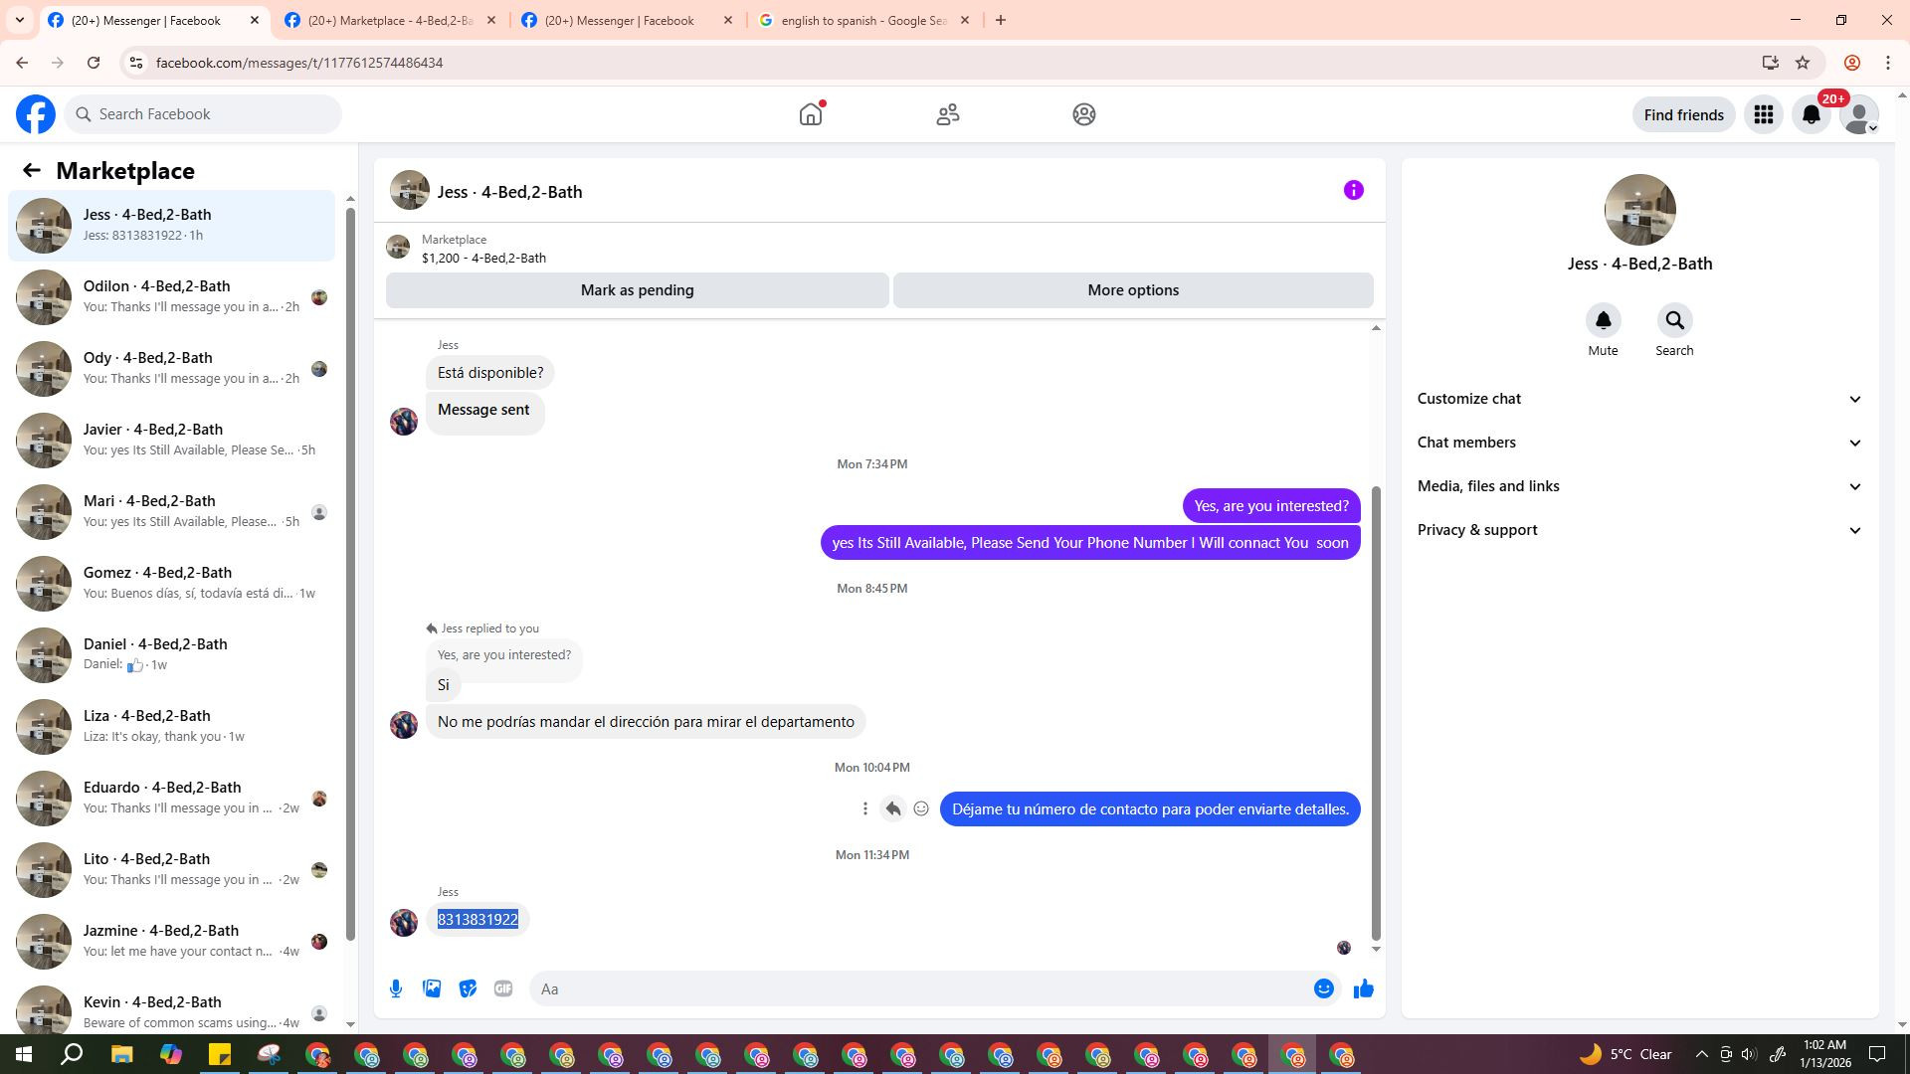The image size is (1910, 1074).
Task: Search in conversation via Search icon
Action: coord(1674,321)
